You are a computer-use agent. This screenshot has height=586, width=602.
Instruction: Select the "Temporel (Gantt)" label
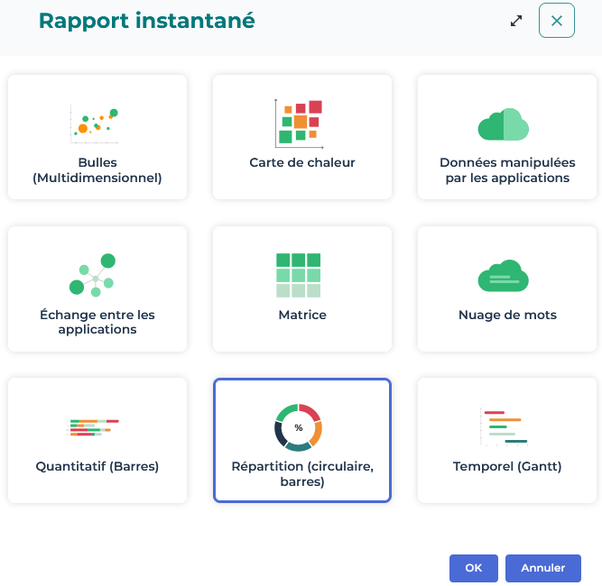point(507,466)
